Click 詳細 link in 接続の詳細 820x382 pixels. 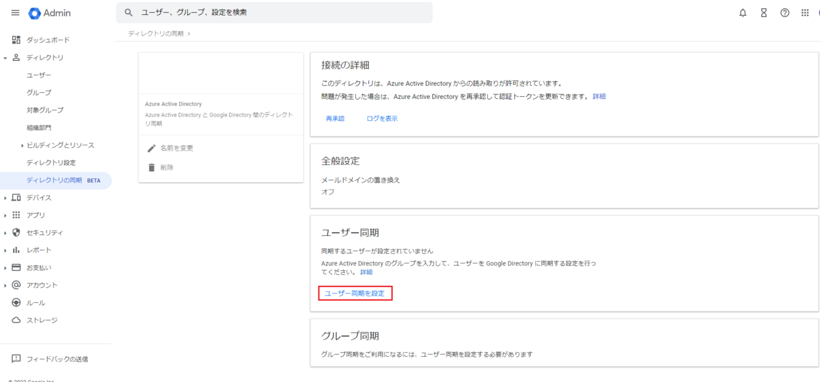[x=599, y=97]
